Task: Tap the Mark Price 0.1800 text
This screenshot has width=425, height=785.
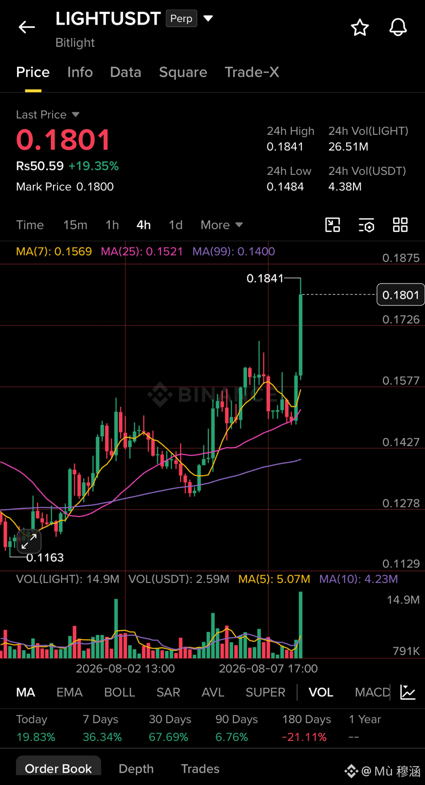Action: tap(65, 187)
